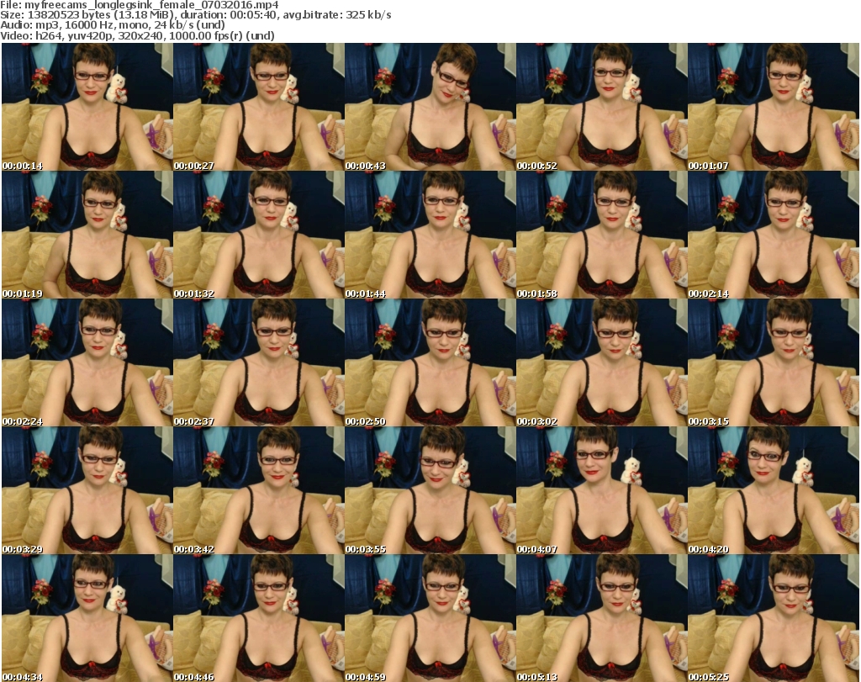Open the thumbnail stamped 00:01:32

(259, 235)
